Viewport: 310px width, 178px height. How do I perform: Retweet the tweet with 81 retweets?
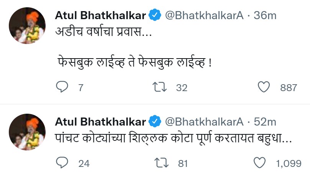161,163
